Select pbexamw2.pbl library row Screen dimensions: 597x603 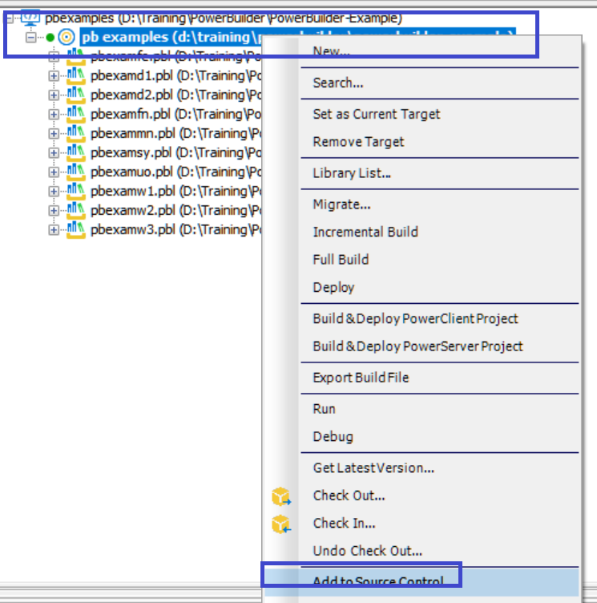pyautogui.click(x=175, y=210)
